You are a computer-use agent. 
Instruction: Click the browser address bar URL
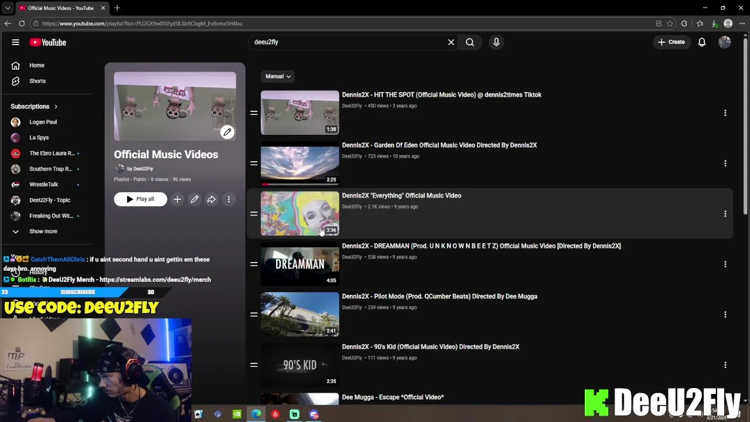[x=142, y=23]
